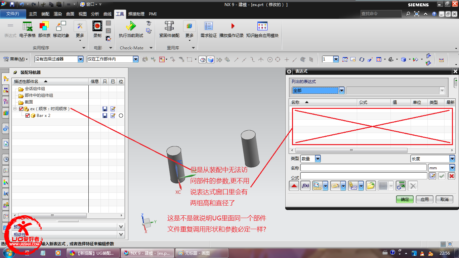Open the 长度 dimension dropdown
Image resolution: width=459 pixels, height=258 pixels.
452,159
